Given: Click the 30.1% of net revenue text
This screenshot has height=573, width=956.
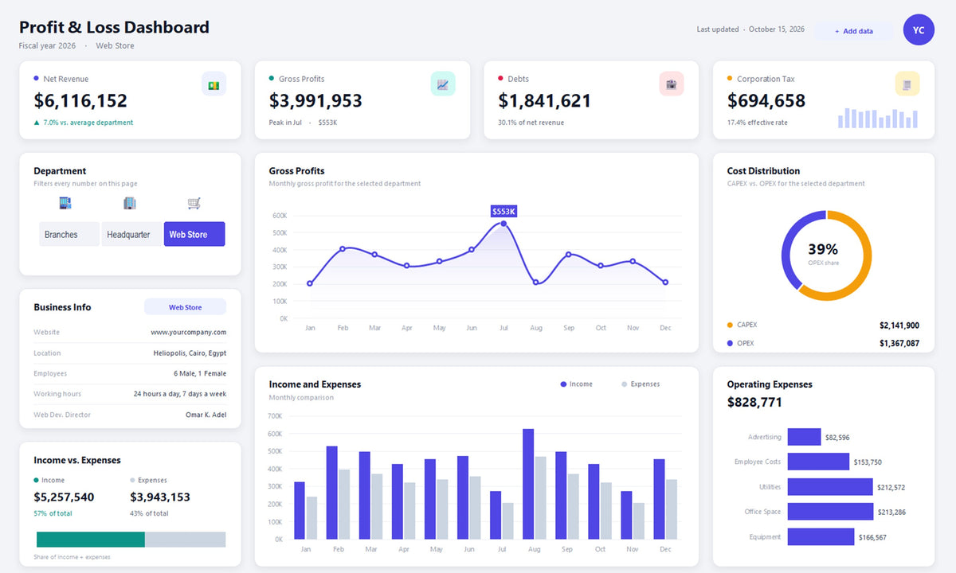Looking at the screenshot, I should pos(531,123).
